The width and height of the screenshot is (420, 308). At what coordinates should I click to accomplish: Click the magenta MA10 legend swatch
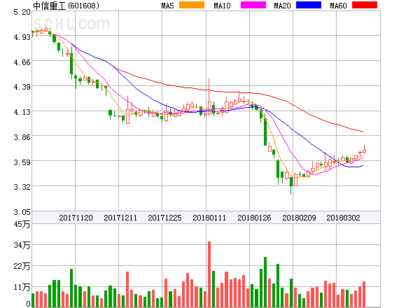point(253,5)
